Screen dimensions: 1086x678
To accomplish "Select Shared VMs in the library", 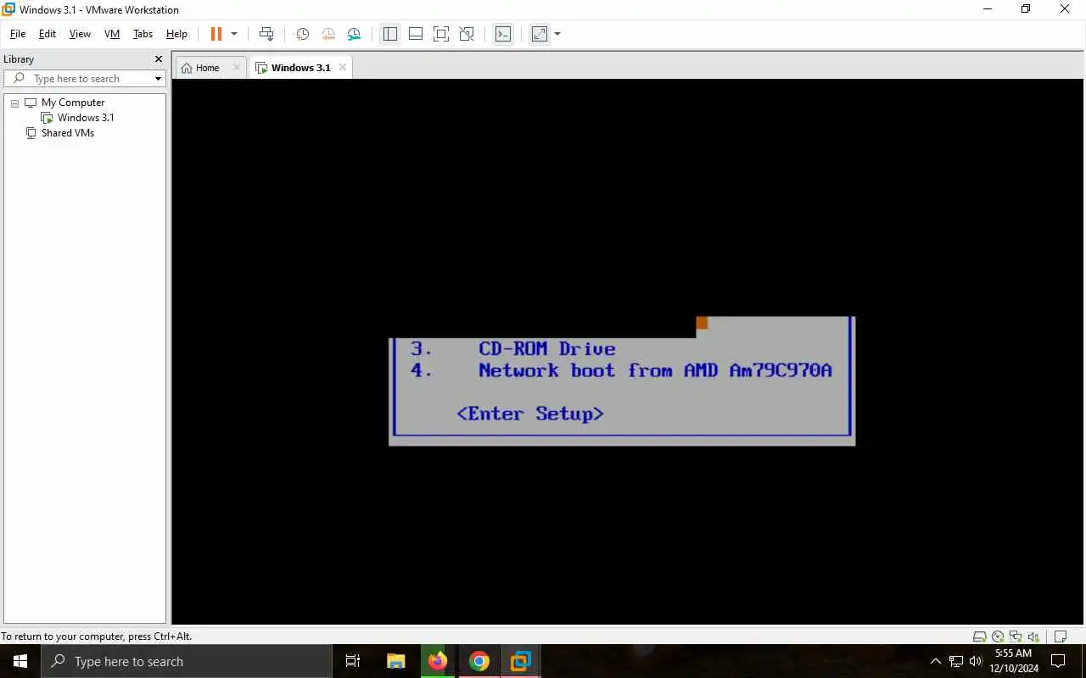I will (x=68, y=133).
